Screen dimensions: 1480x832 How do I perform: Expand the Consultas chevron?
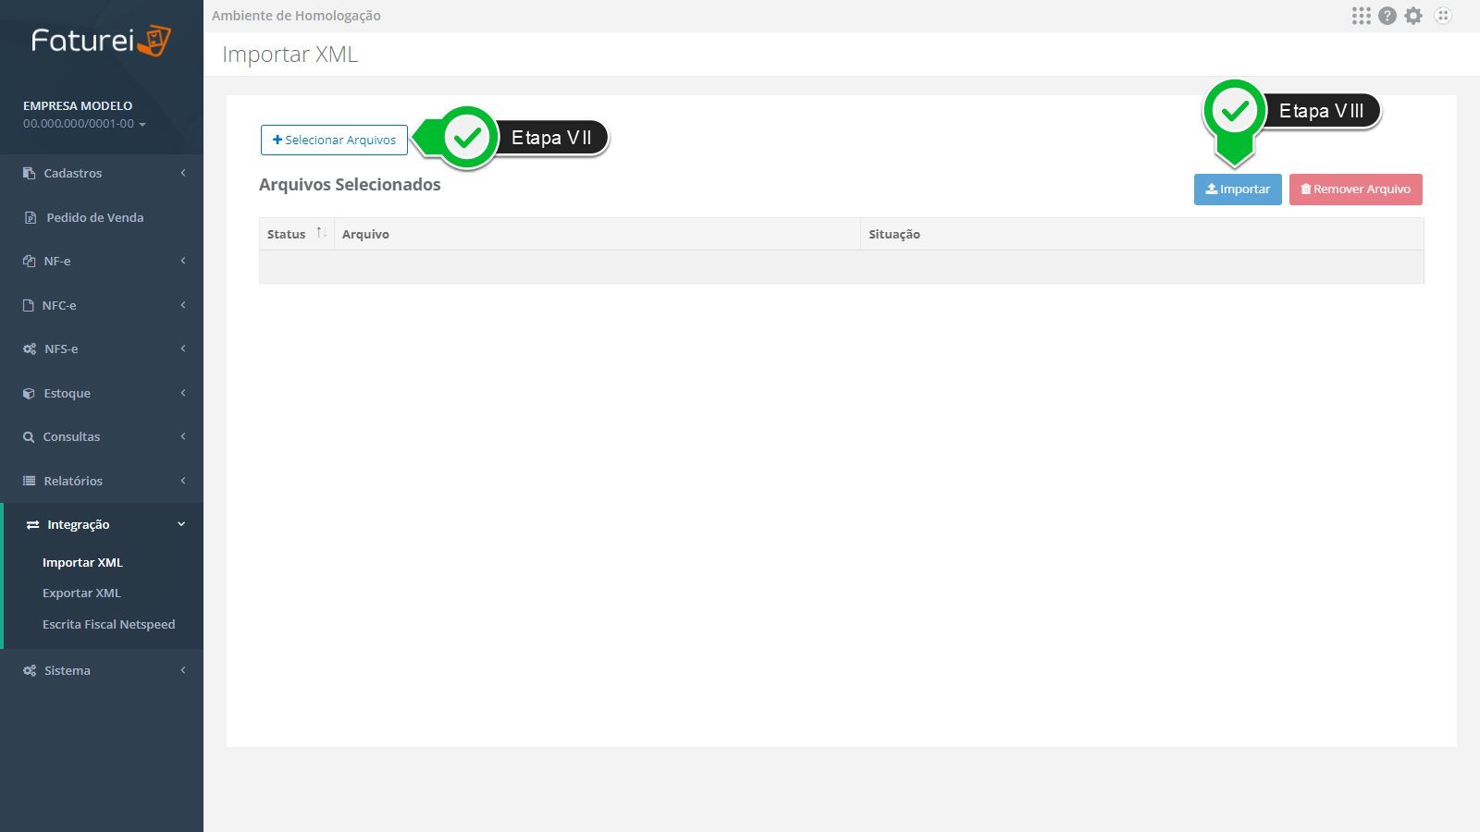click(183, 436)
